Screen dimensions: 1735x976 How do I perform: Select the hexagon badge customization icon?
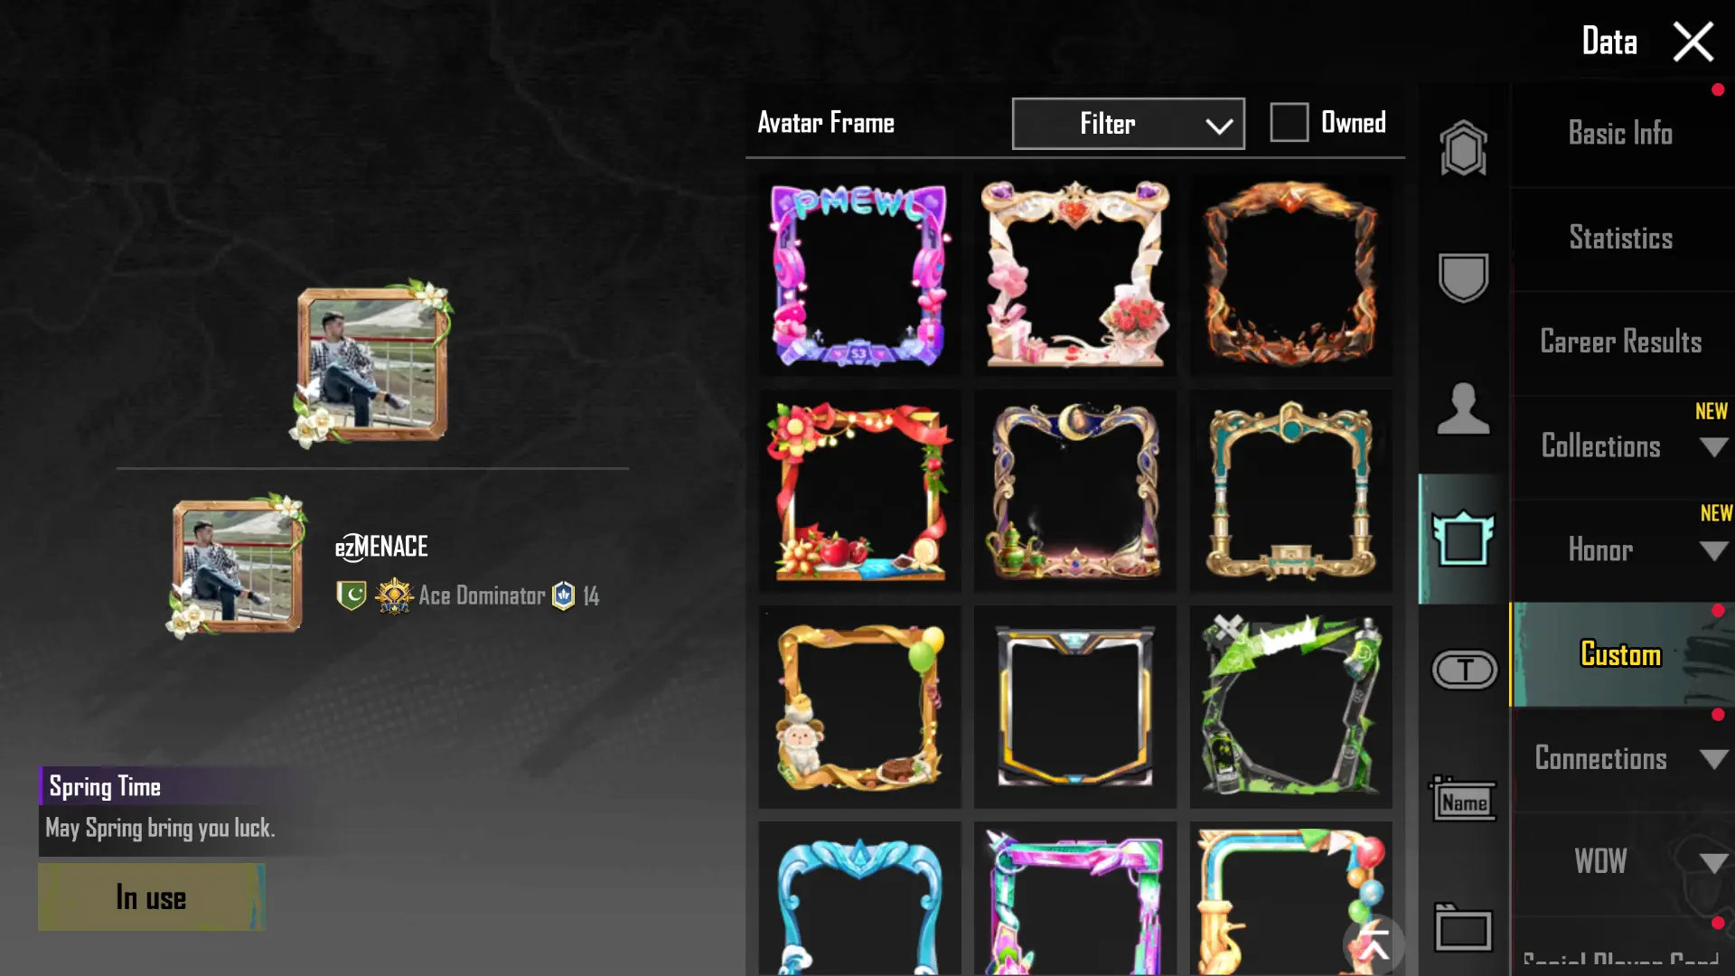1463,148
